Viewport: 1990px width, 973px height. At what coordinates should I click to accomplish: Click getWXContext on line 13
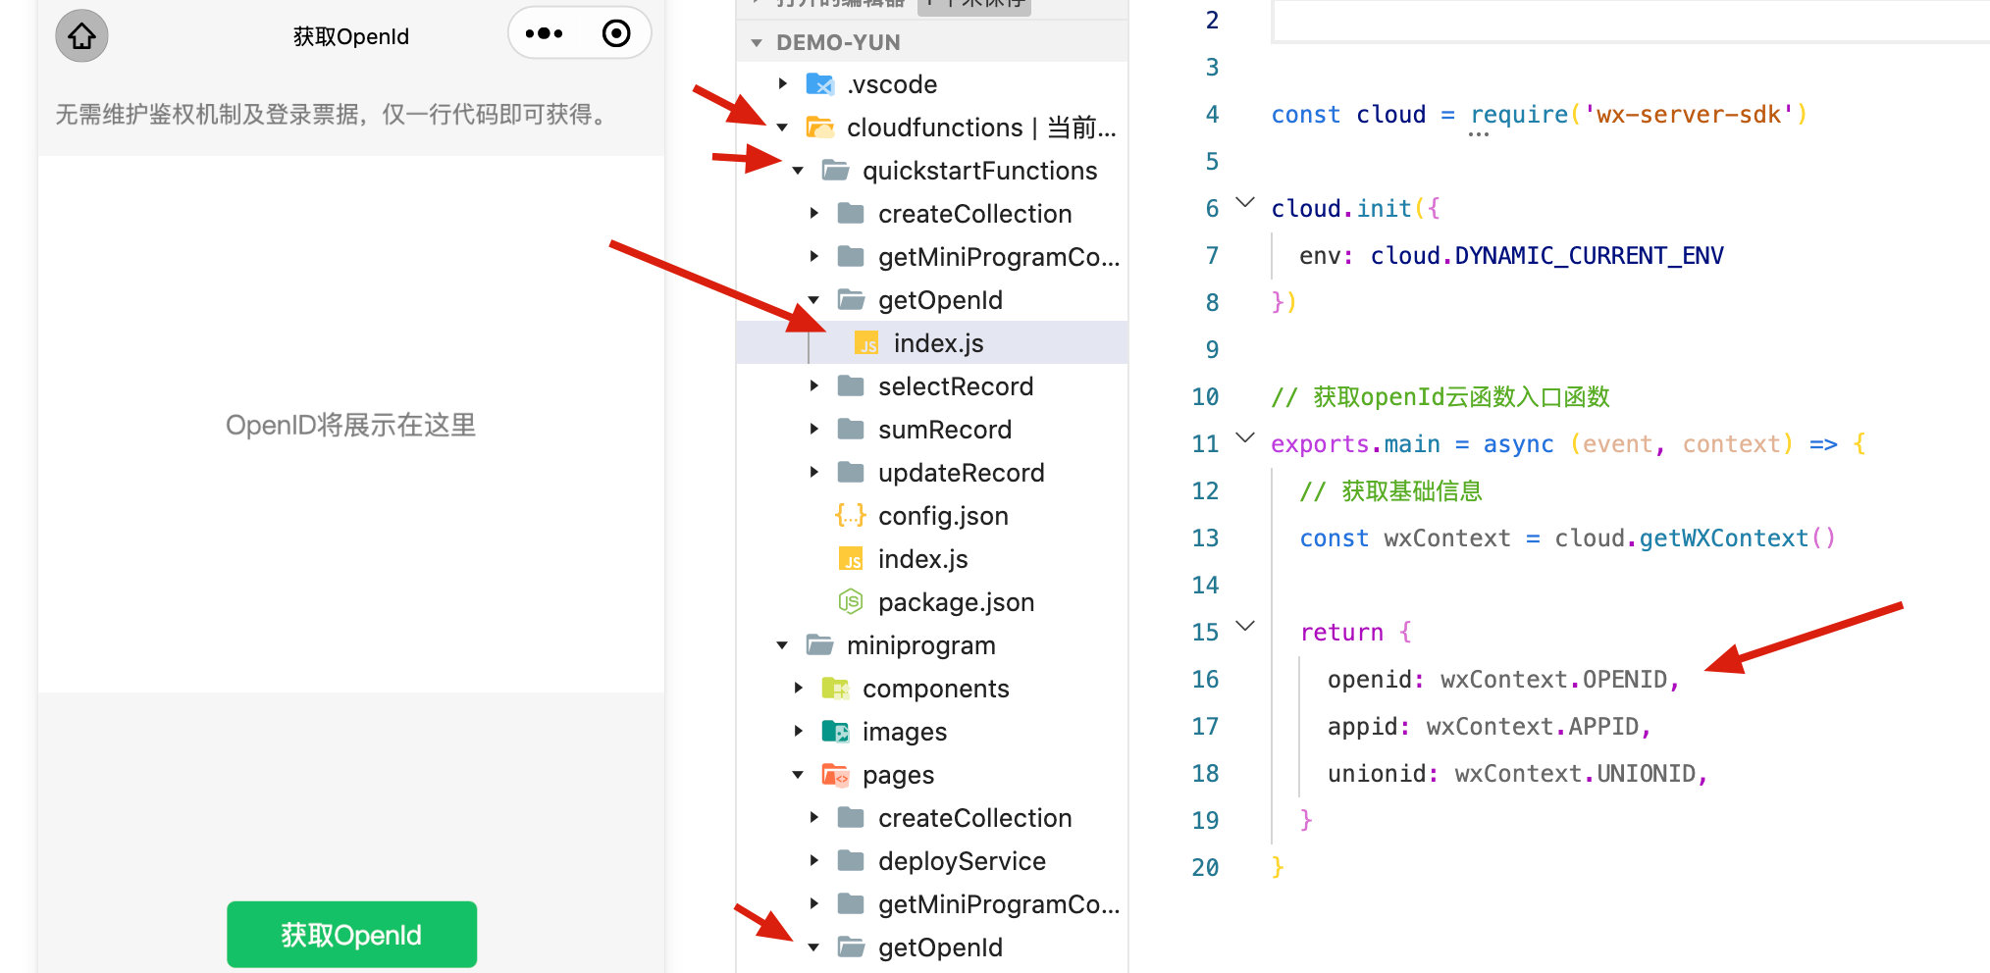(1723, 538)
